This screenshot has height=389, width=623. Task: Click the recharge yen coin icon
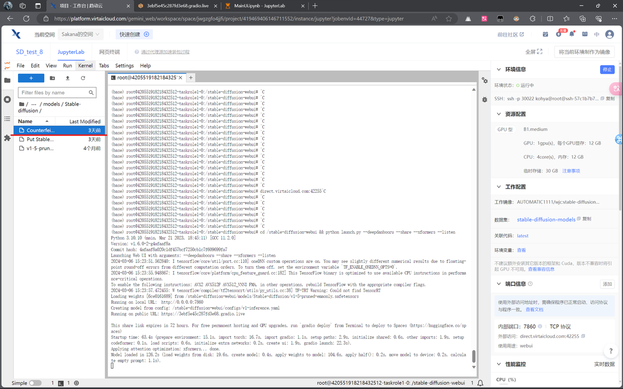click(x=559, y=34)
